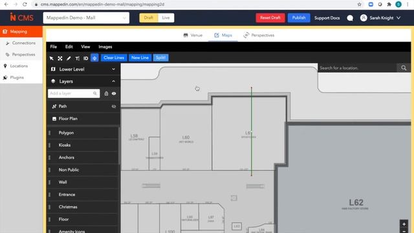Select the Non Public layer
414x233 pixels.
(x=83, y=170)
